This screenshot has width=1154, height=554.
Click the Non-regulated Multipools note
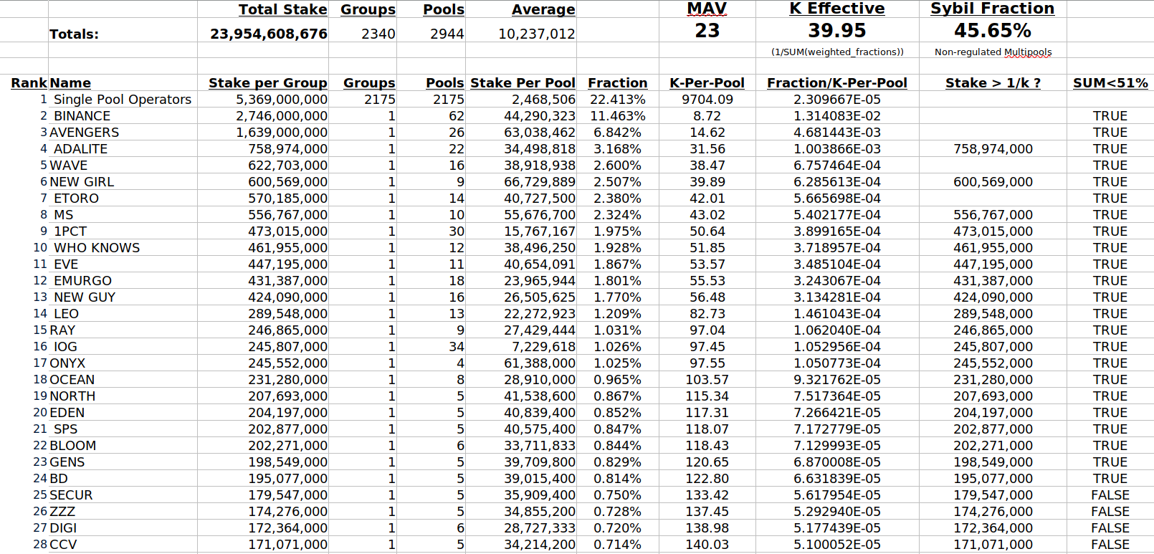point(993,52)
